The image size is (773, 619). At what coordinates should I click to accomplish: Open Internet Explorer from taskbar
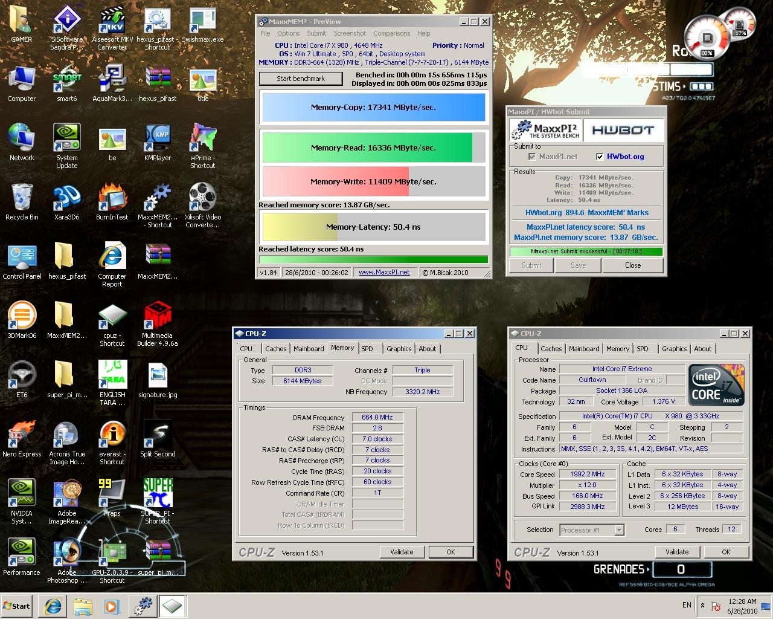coord(52,606)
